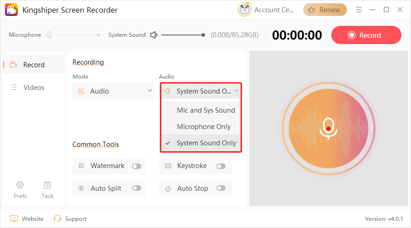Turn on Auto Split toggle

tap(137, 188)
